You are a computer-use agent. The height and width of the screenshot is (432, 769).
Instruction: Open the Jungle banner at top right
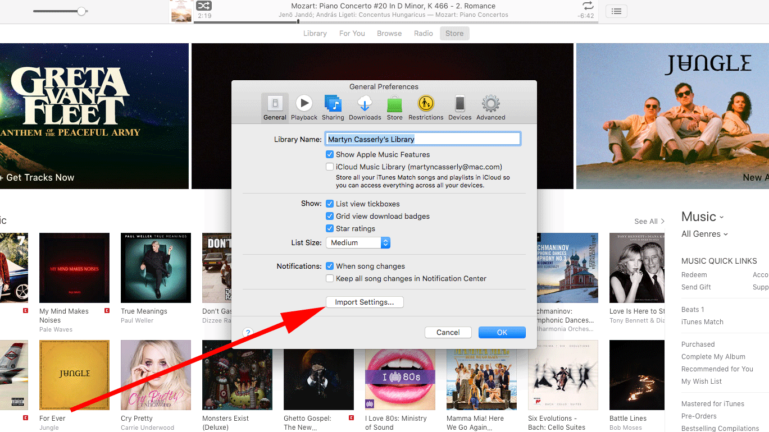click(672, 116)
